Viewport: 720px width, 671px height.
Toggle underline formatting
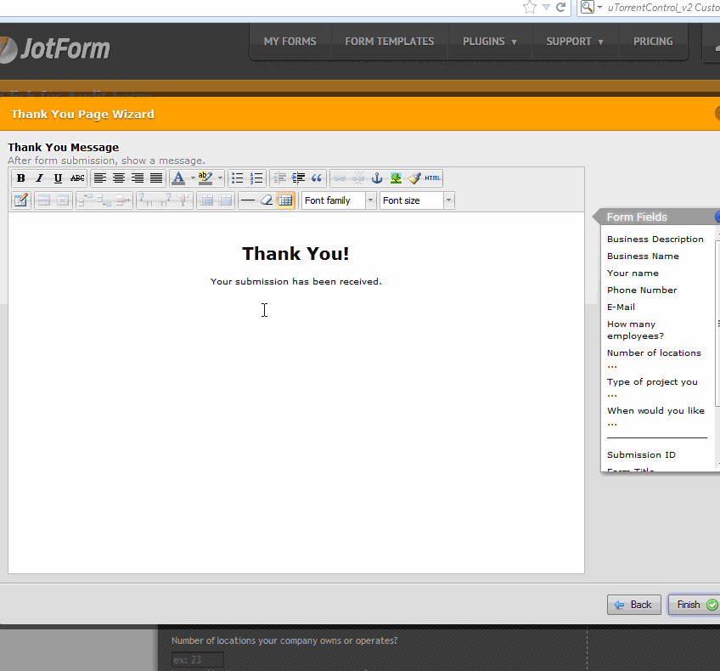tap(56, 178)
